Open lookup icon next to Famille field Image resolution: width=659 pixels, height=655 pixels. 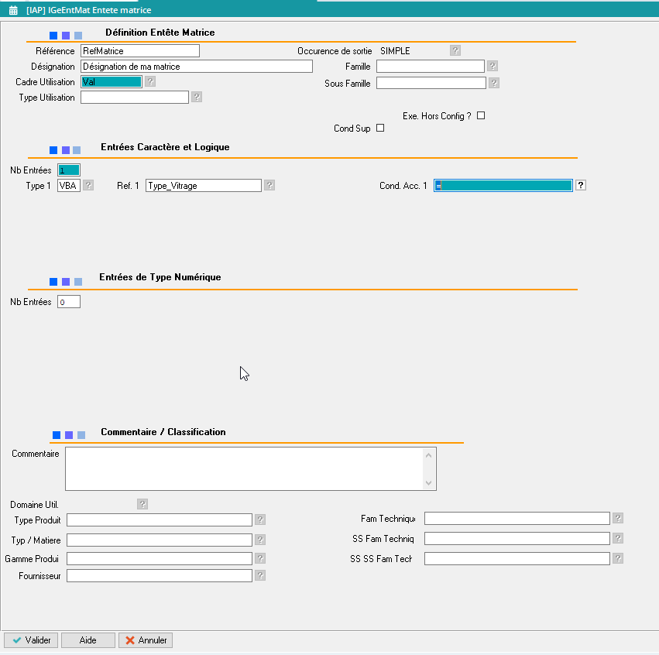[x=493, y=67]
